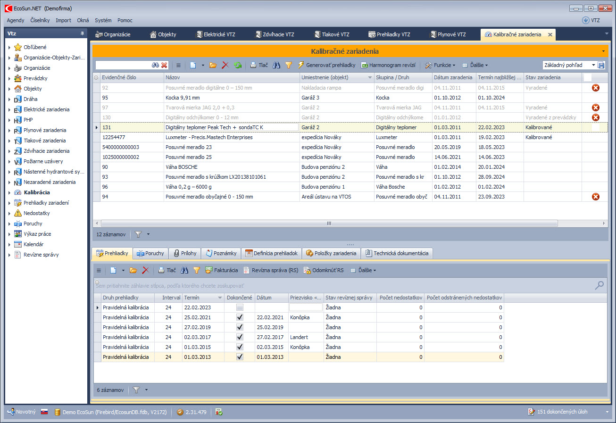Image resolution: width=616 pixels, height=423 pixels.
Task: Expand the Elektrické zariadenia tree node
Action: pyautogui.click(x=9, y=109)
